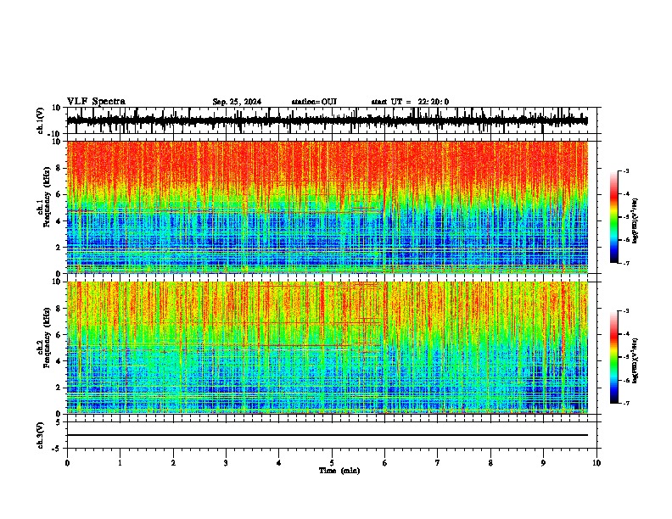Click the x-axis tick label "3"
The height and width of the screenshot is (519, 672).
(226, 463)
